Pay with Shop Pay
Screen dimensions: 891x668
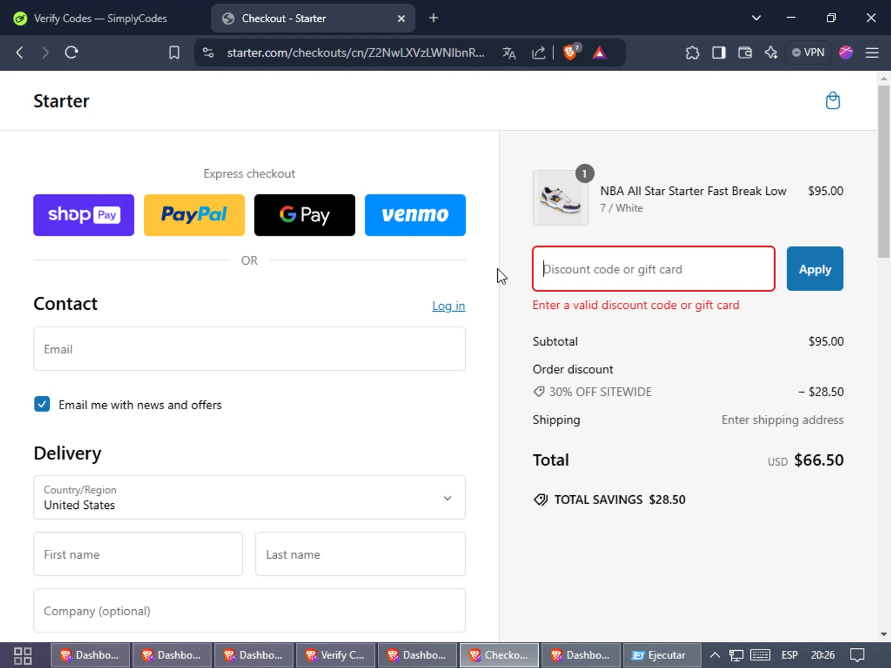pos(84,215)
